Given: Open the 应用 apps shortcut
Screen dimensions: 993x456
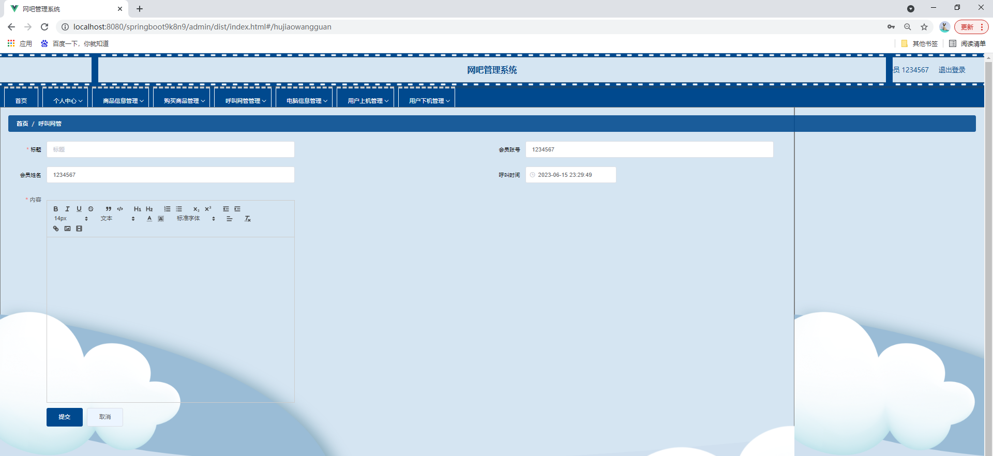Looking at the screenshot, I should 20,43.
